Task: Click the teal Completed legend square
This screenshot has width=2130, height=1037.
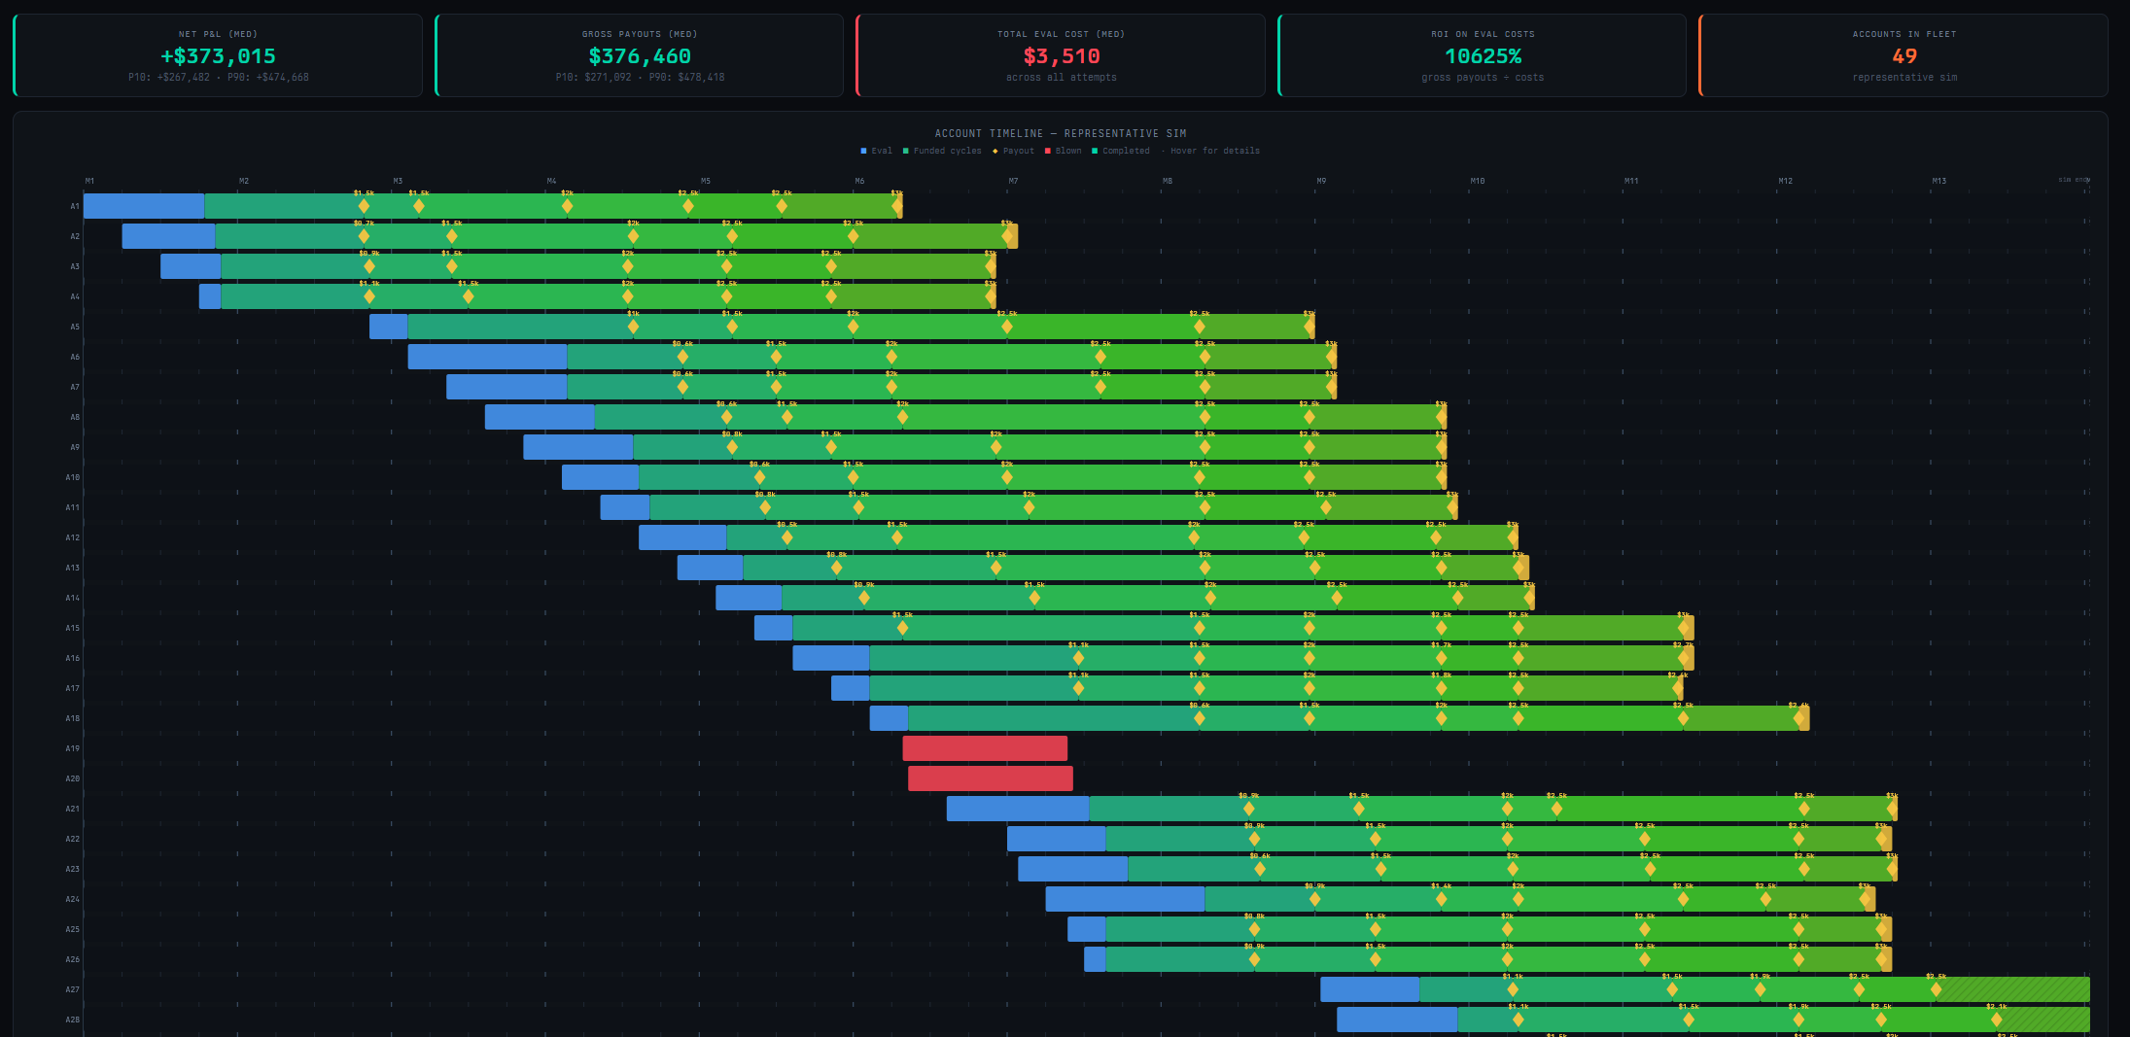Action: [x=1095, y=151]
